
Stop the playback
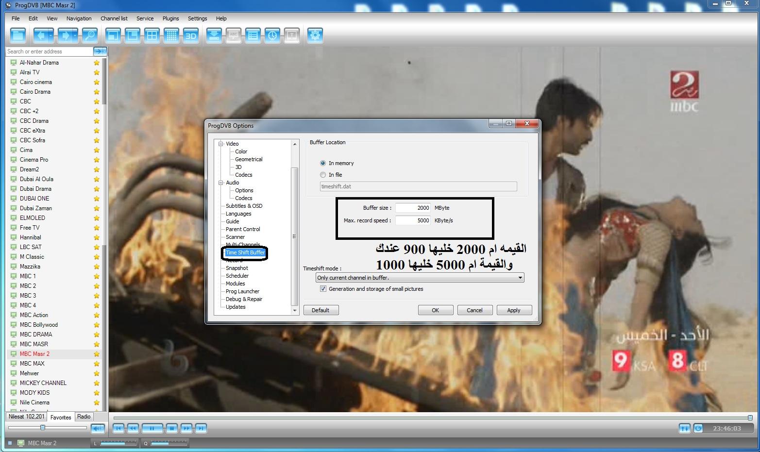pos(171,428)
